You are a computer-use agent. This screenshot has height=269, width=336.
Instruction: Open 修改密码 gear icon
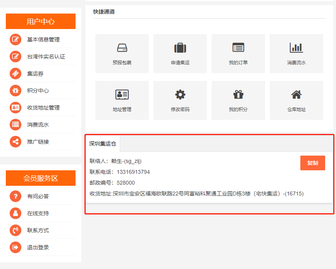(180, 94)
